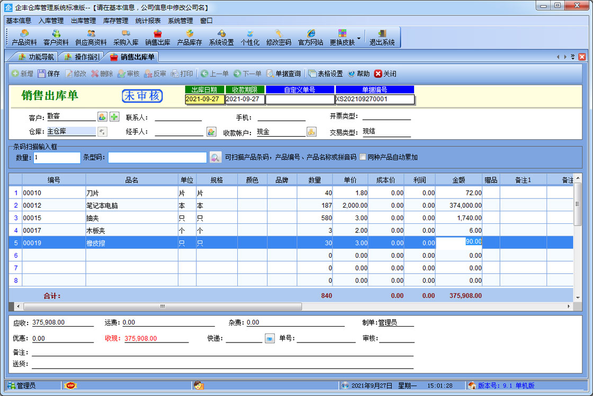Click the tab list dropdown arrow
The height and width of the screenshot is (396, 593).
572,57
